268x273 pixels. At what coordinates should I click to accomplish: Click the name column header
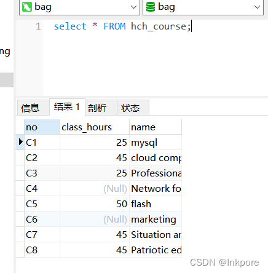tap(156, 127)
